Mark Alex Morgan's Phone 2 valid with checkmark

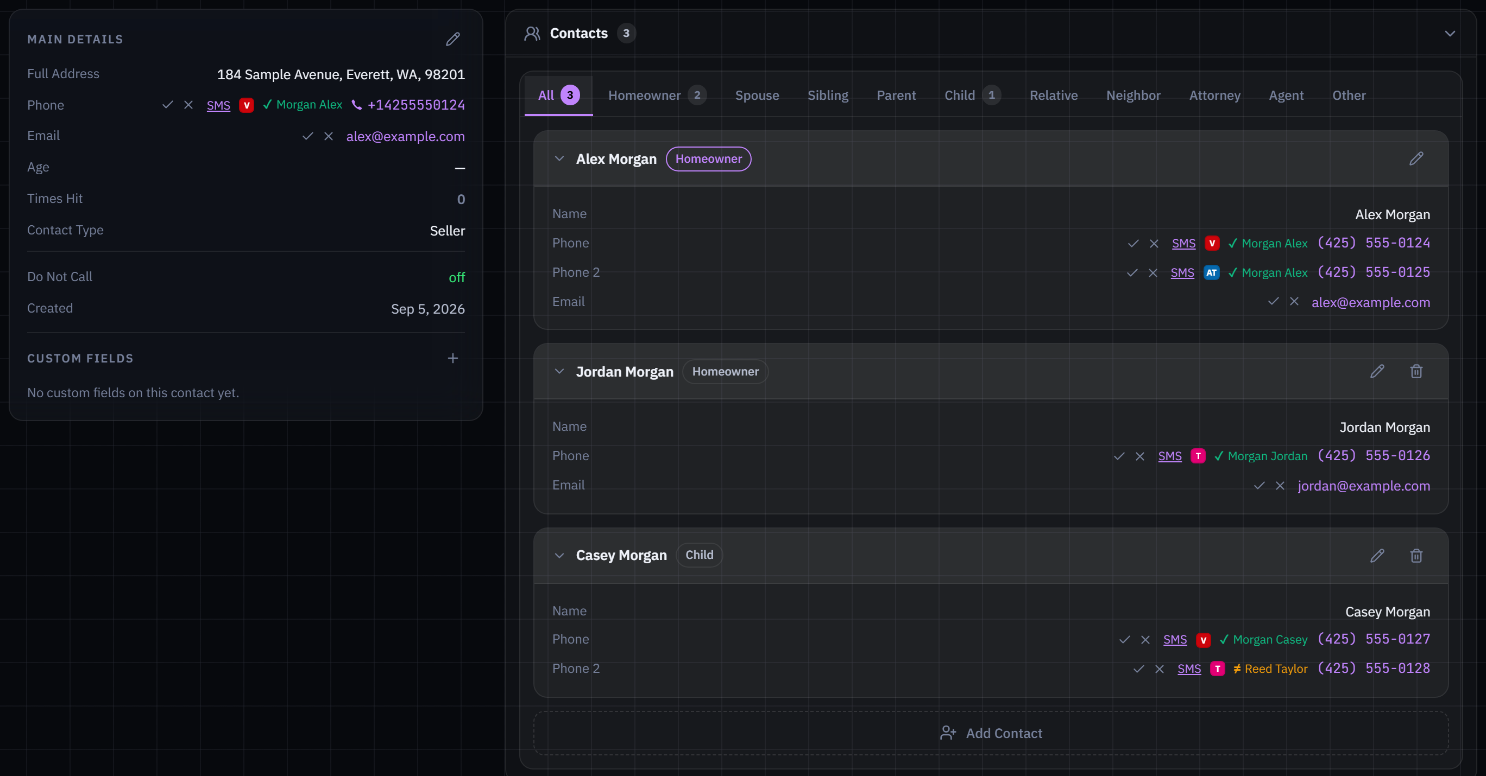click(x=1132, y=273)
